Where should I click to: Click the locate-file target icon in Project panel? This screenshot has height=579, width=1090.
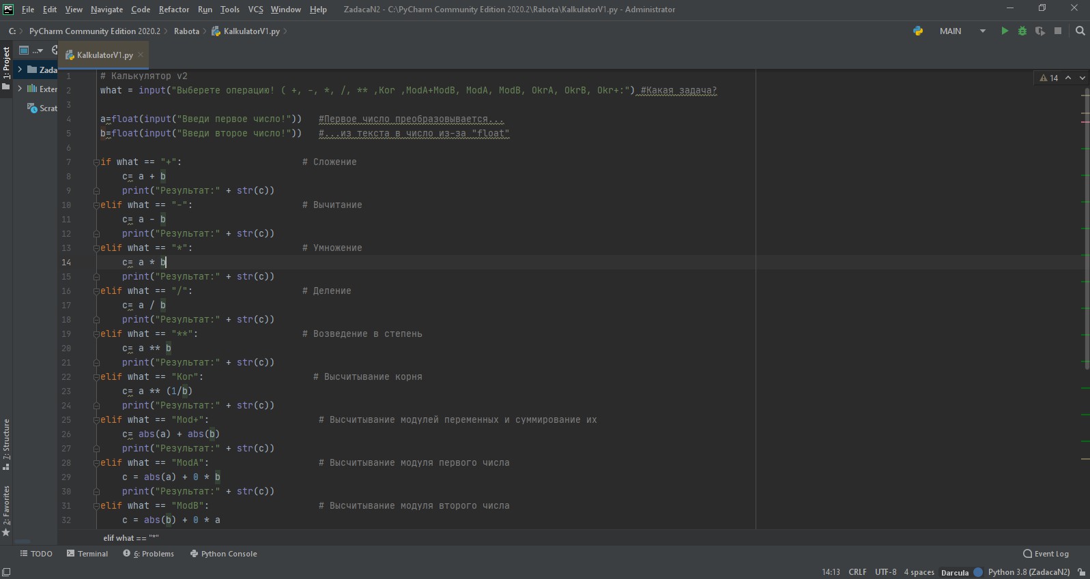pos(55,50)
